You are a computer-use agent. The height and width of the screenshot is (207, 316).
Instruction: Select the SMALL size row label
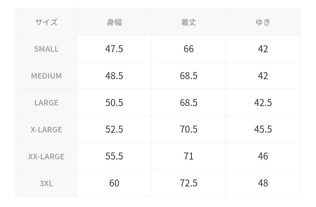[46, 49]
